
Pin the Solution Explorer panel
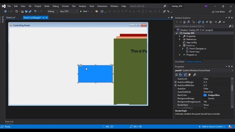[x=229, y=18]
